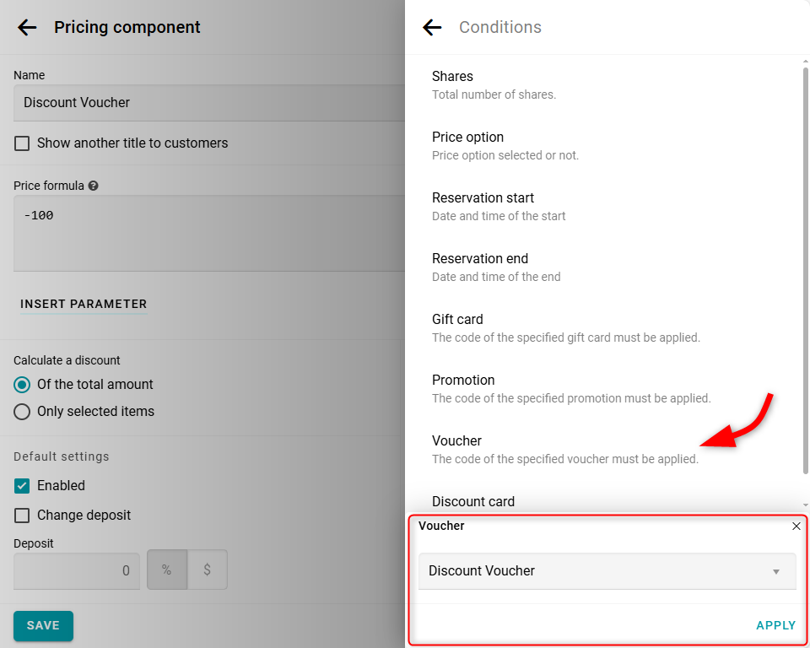Enable Show another title to customers
The image size is (810, 648).
pyautogui.click(x=22, y=143)
